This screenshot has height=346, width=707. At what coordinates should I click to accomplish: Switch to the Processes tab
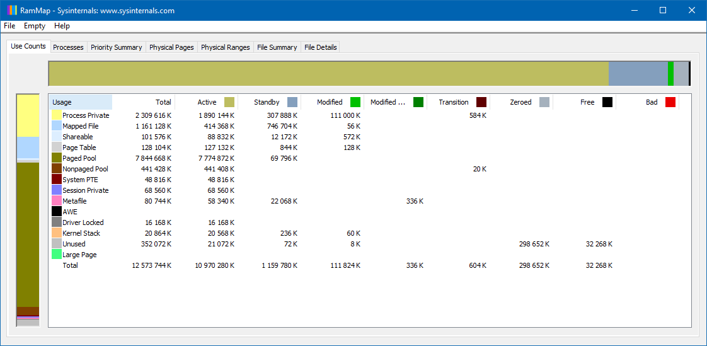click(68, 47)
